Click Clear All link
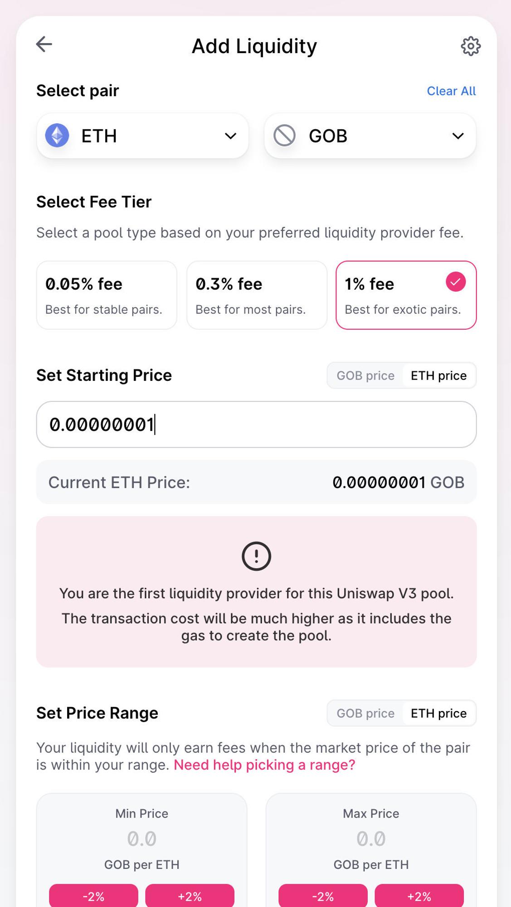The height and width of the screenshot is (907, 511). coord(451,91)
